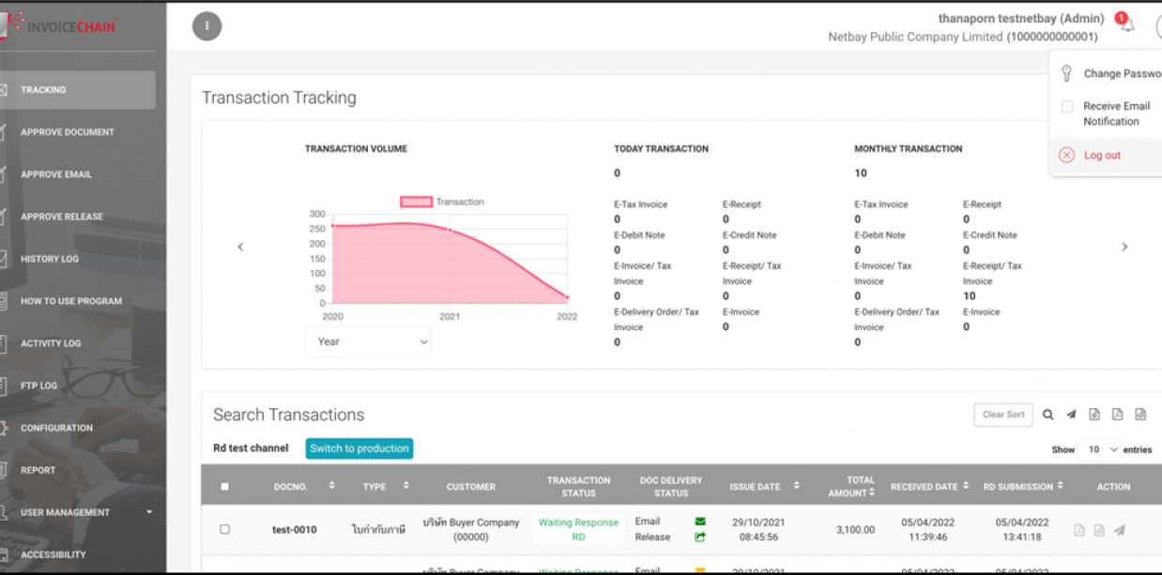This screenshot has width=1162, height=575.
Task: Click the PDF export icon in the toolbar
Action: pyautogui.click(x=1117, y=415)
